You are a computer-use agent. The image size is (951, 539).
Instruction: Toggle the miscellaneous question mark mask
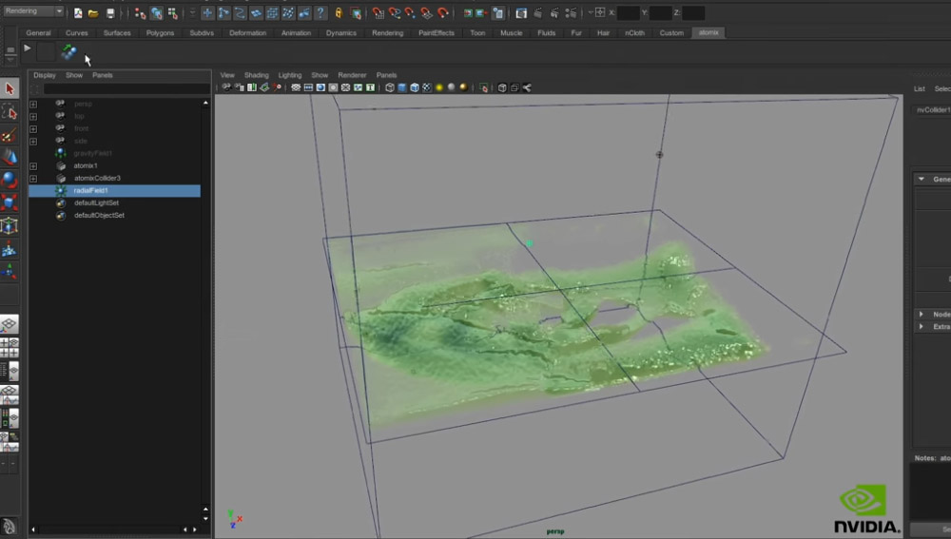[x=320, y=12]
